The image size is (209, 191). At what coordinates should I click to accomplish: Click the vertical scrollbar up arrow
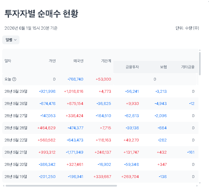(200, 50)
